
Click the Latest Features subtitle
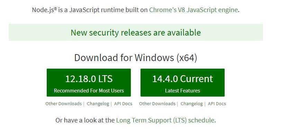tap(182, 91)
